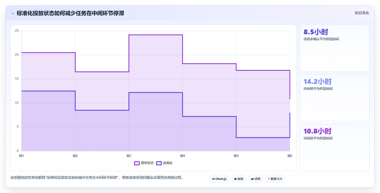
Task: Click the 待审核平均停留时间 label
Action: (318, 89)
